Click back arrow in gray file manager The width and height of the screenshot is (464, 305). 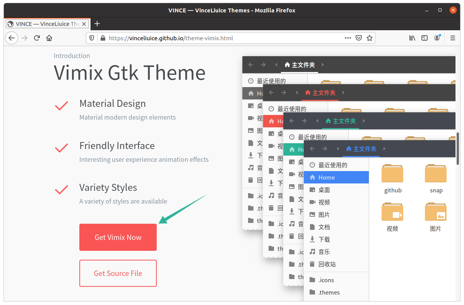point(251,65)
